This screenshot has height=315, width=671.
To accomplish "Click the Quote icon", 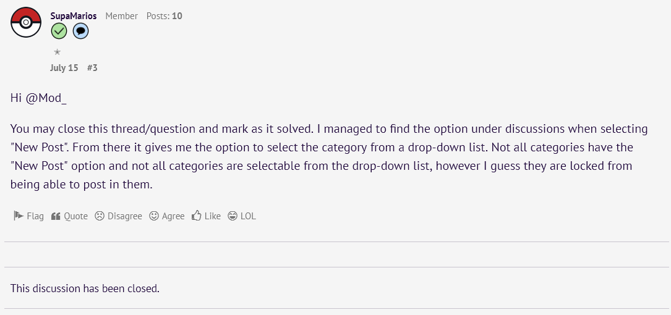I will 56,216.
